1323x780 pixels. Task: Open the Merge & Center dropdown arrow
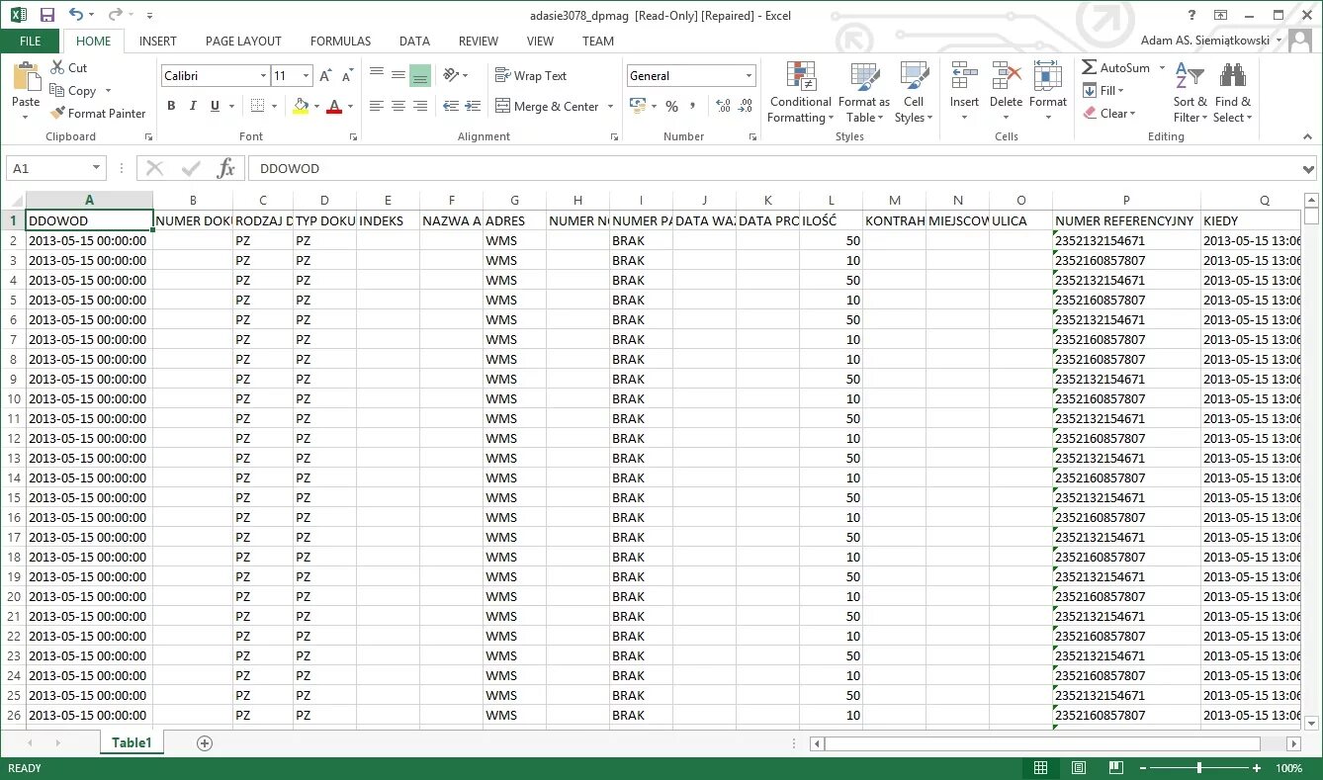coord(610,107)
